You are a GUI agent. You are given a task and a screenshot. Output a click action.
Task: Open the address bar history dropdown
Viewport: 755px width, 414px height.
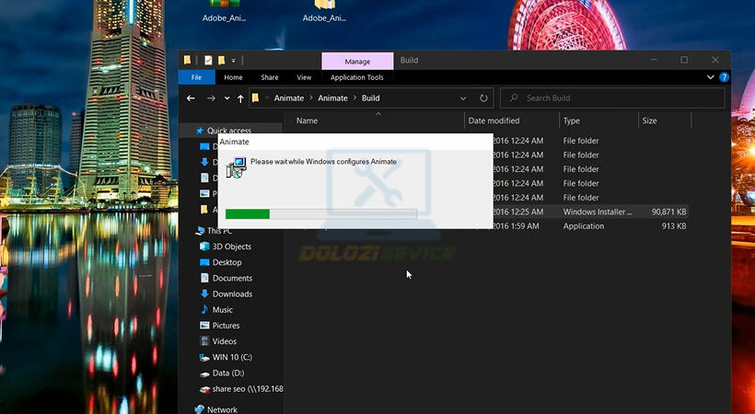463,98
